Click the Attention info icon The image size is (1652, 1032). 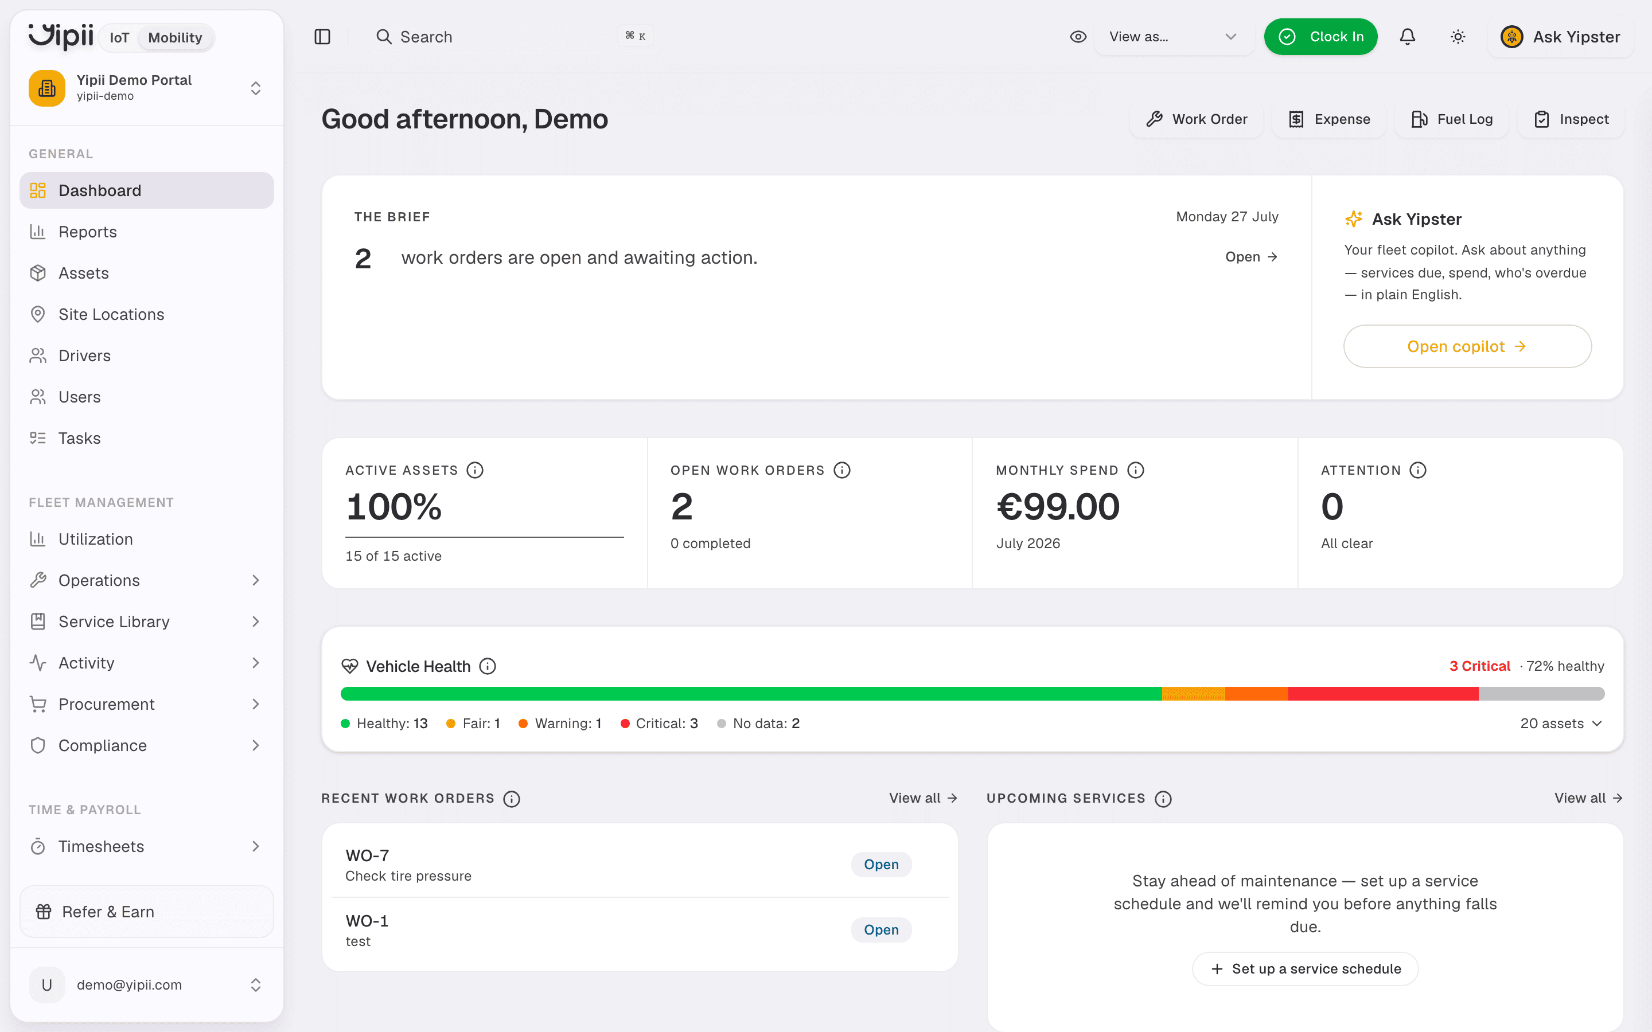tap(1418, 470)
